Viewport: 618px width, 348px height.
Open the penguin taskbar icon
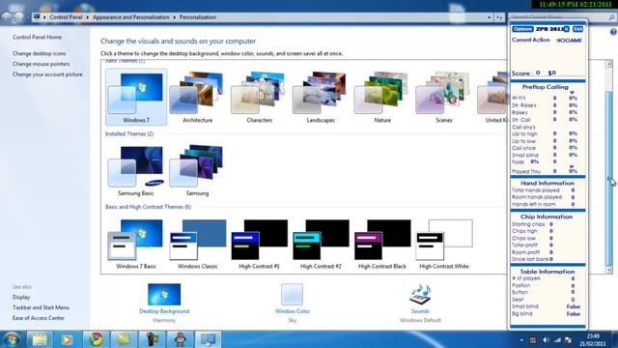pyautogui.click(x=181, y=339)
